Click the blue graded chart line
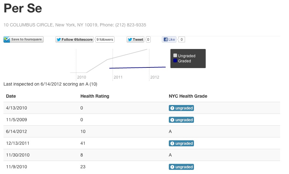This screenshot has width=289, height=174. pyautogui.click(x=137, y=68)
